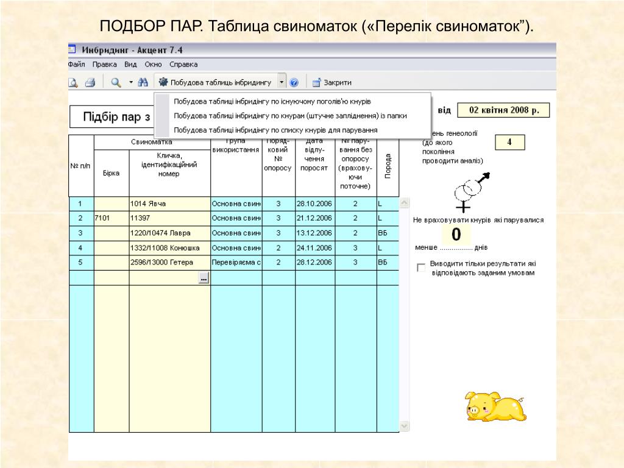
Task: Click the blue help question mark icon
Action: pos(294,82)
